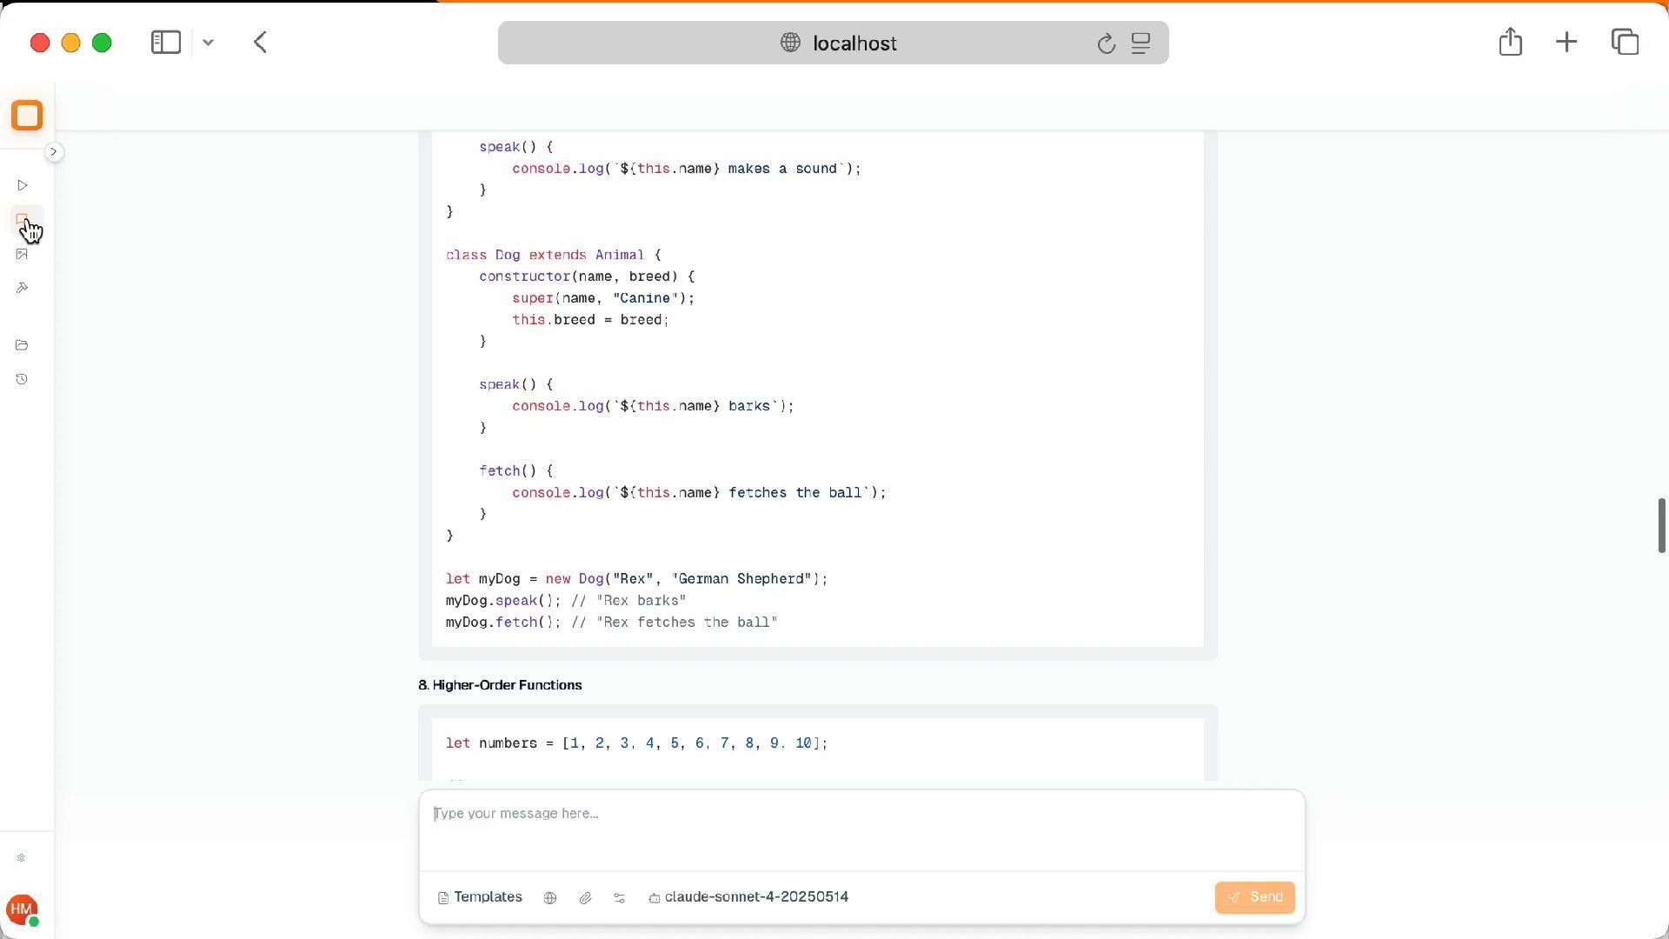Click the page vertical scrollbar thumb

click(x=1661, y=525)
